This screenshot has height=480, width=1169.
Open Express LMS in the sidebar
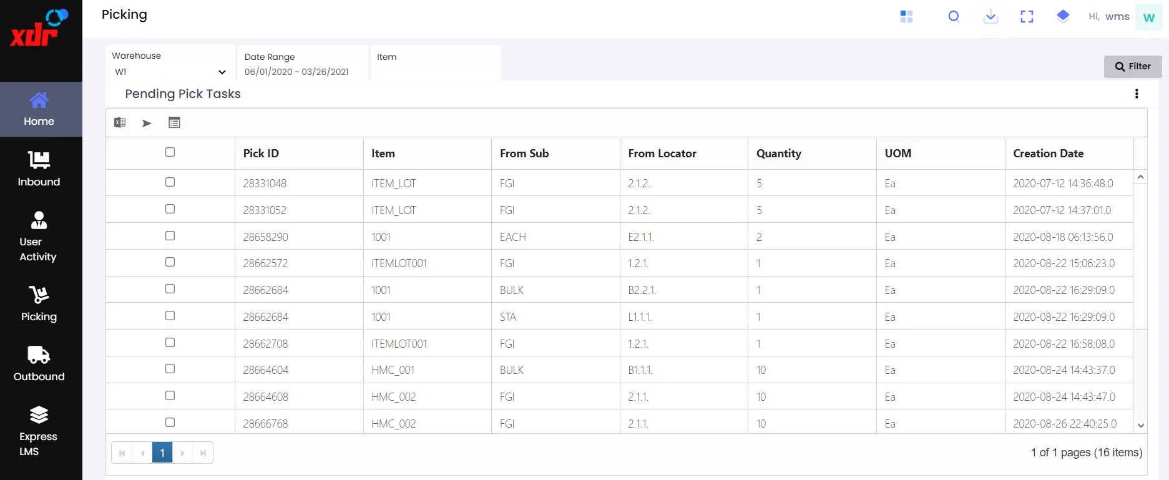tap(38, 431)
